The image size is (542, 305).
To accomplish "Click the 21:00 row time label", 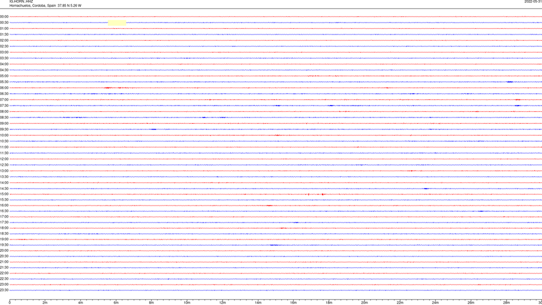I will tap(4, 262).
